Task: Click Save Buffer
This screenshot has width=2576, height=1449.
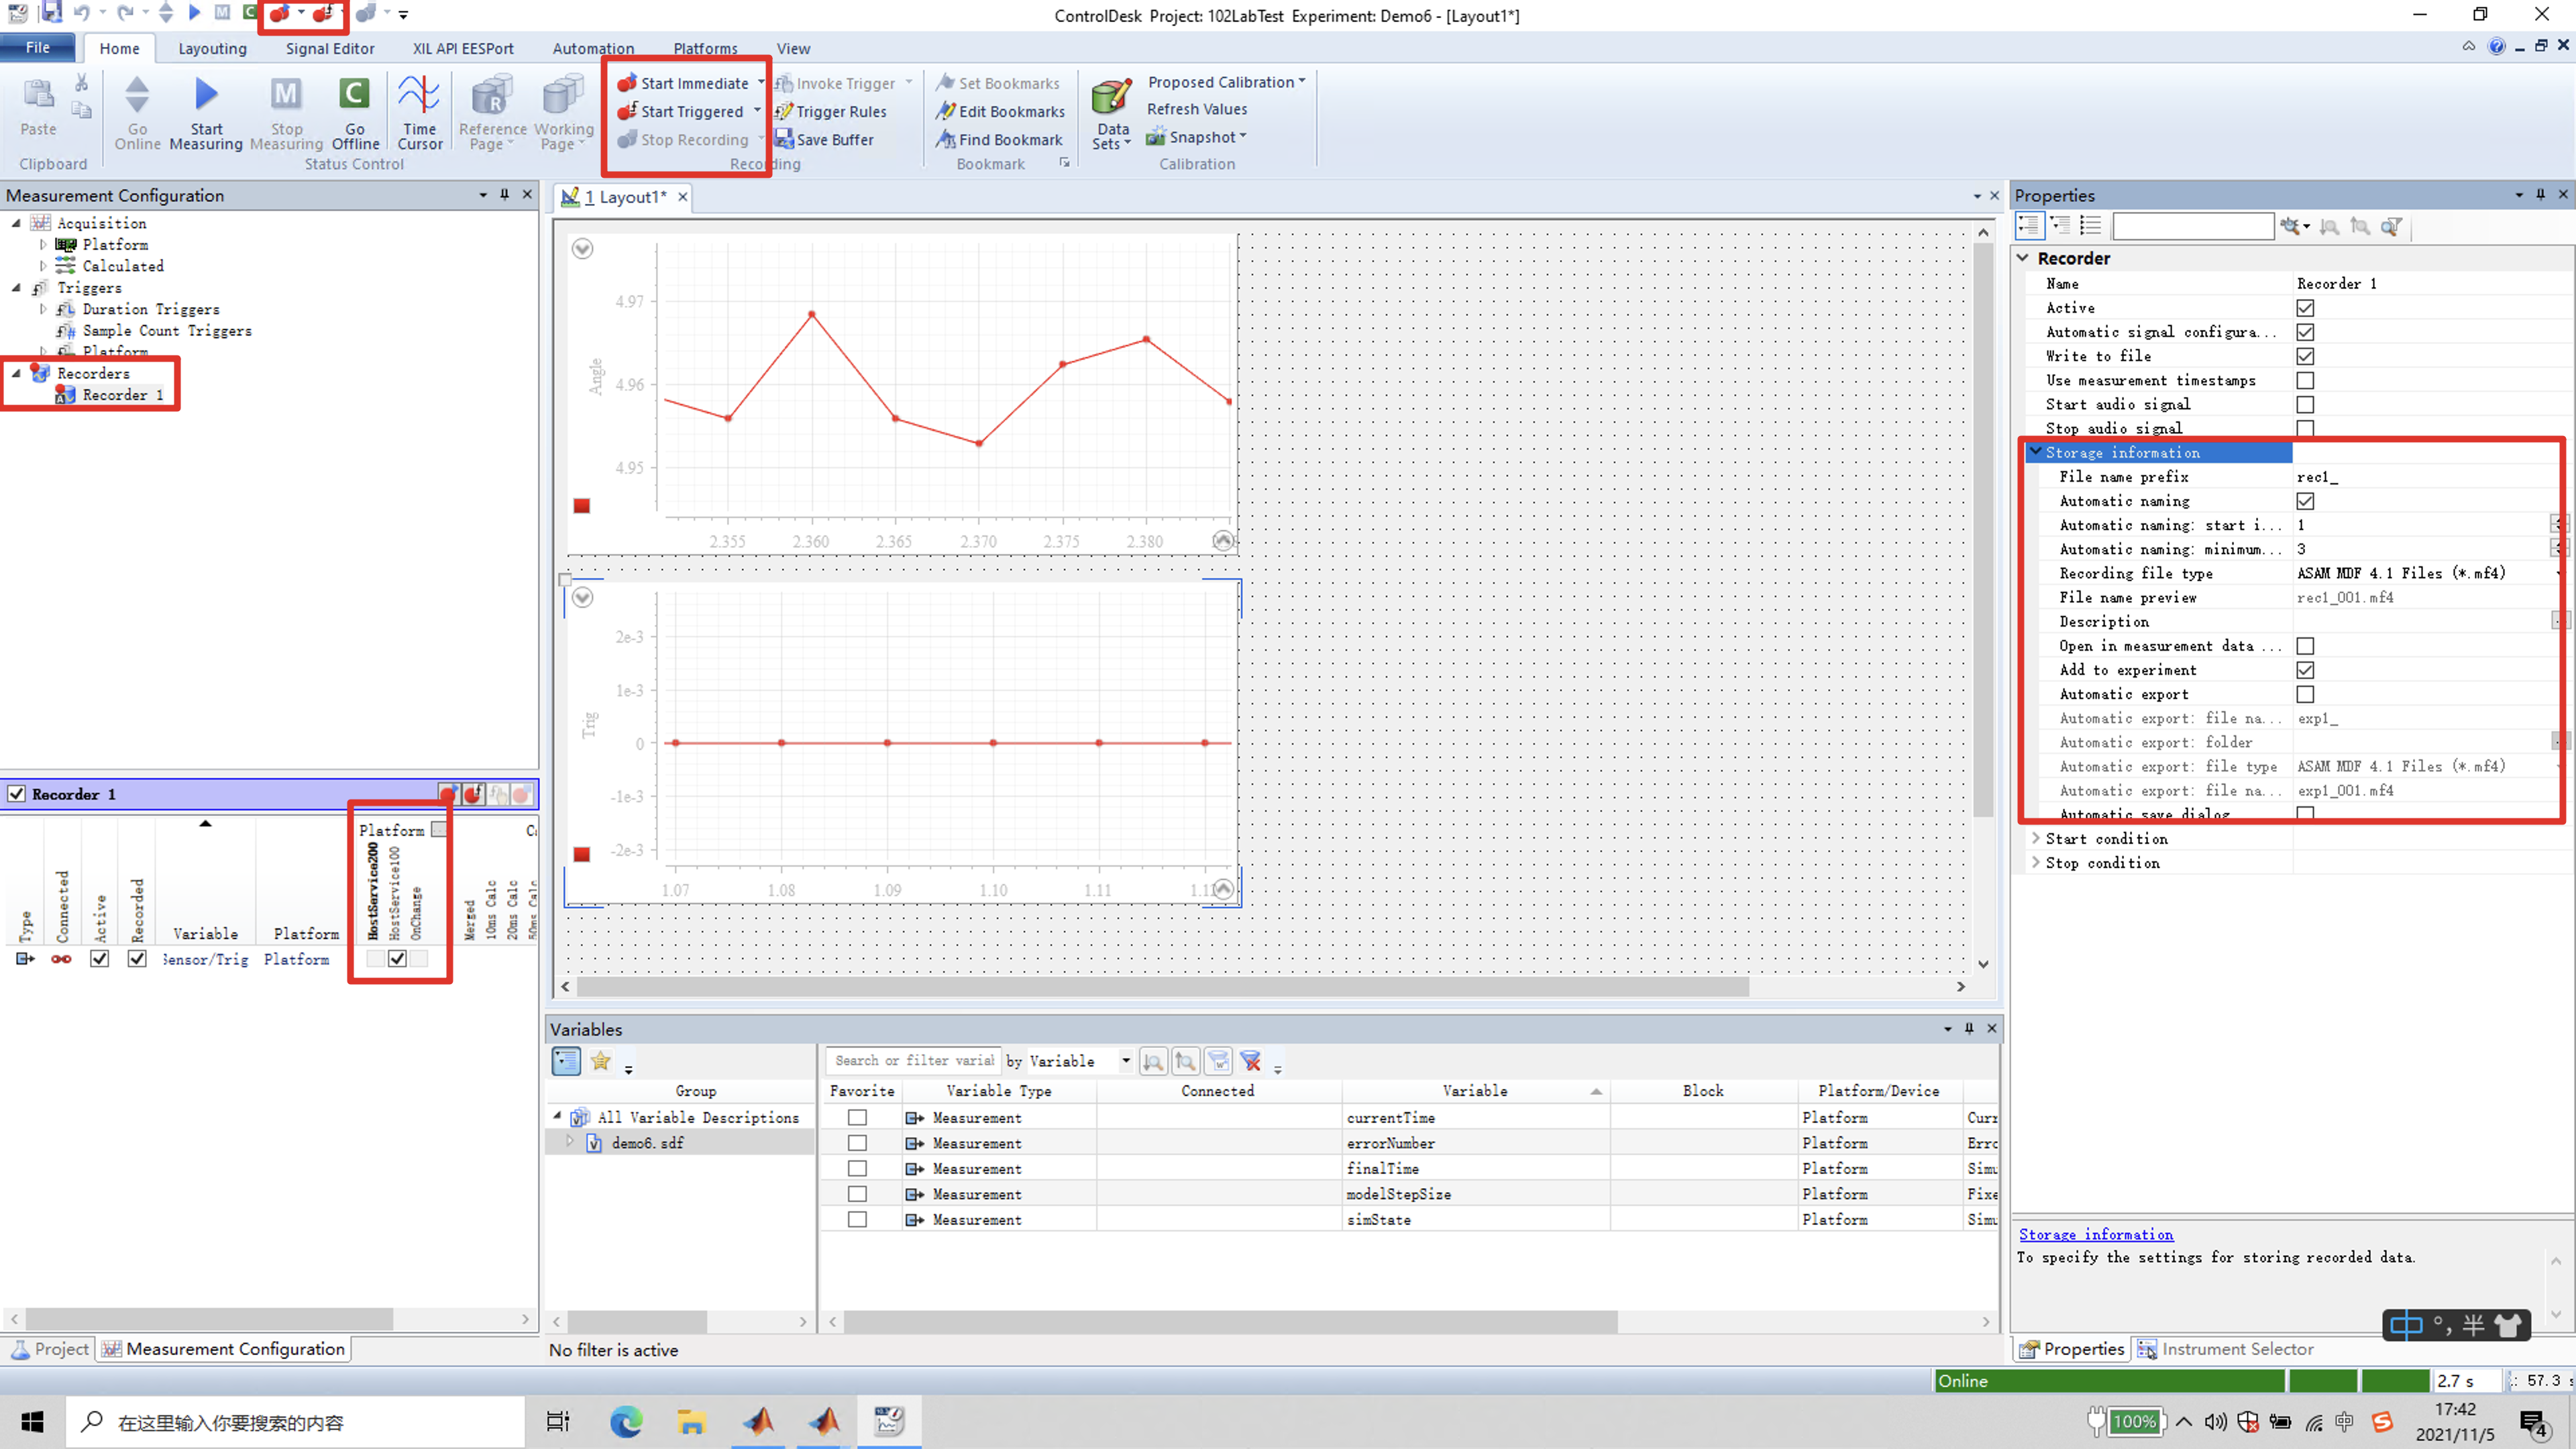Action: coord(824,139)
